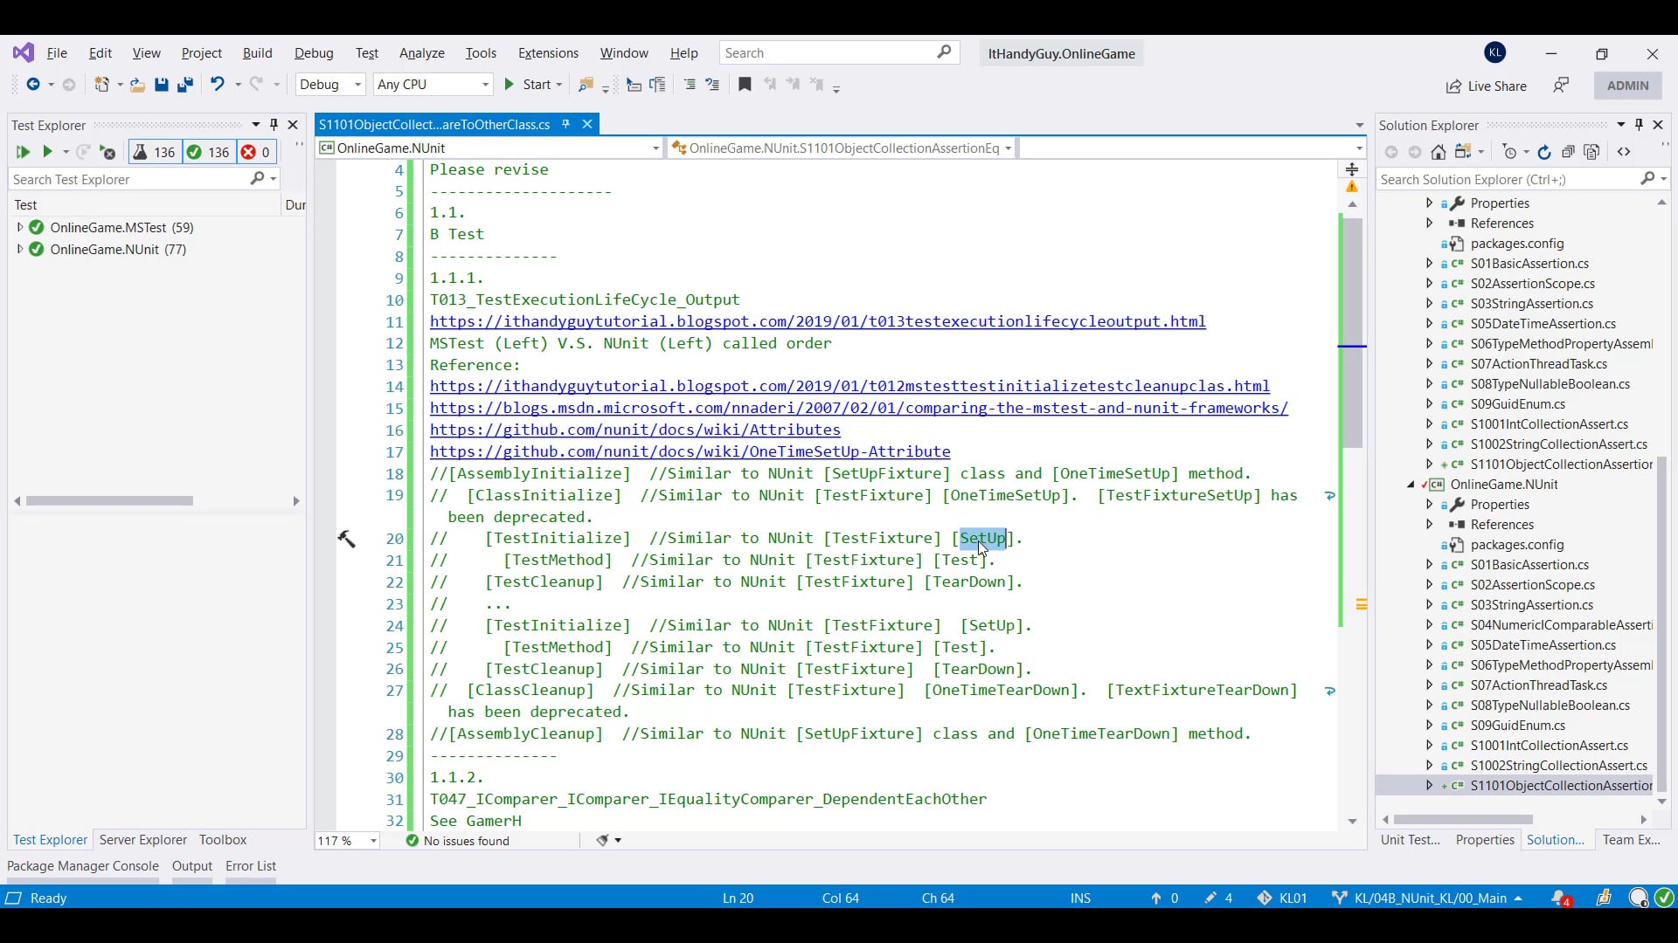The width and height of the screenshot is (1678, 943).
Task: Open notifications bell in status bar
Action: [x=1559, y=898]
